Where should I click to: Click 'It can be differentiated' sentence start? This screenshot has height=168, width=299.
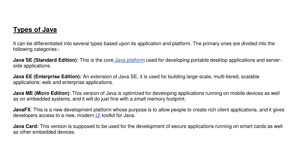(x=38, y=44)
